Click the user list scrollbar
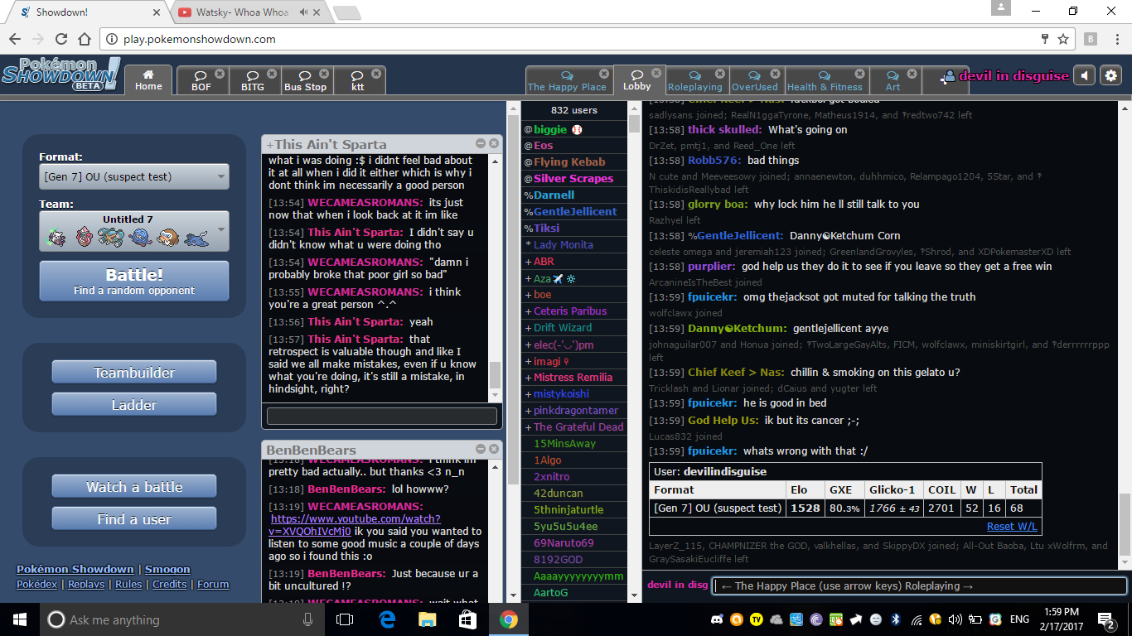Image resolution: width=1132 pixels, height=636 pixels. point(635,125)
